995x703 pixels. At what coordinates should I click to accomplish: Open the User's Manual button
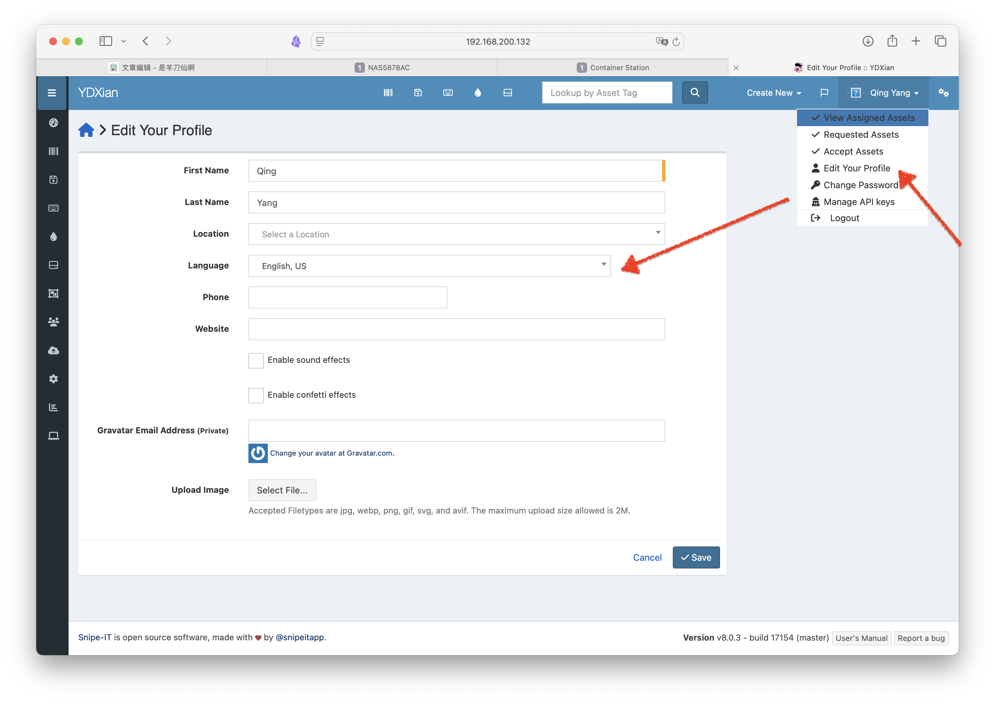pos(861,638)
